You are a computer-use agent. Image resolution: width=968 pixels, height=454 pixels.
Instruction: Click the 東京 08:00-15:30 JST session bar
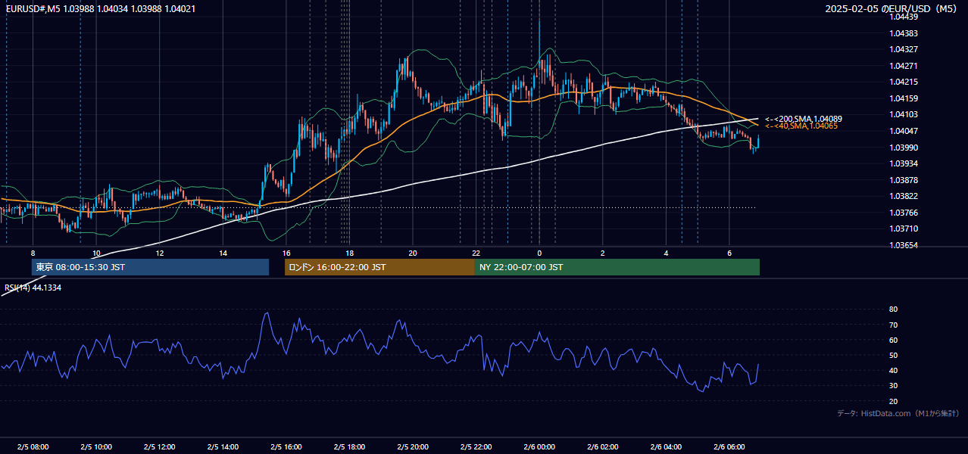[150, 267]
